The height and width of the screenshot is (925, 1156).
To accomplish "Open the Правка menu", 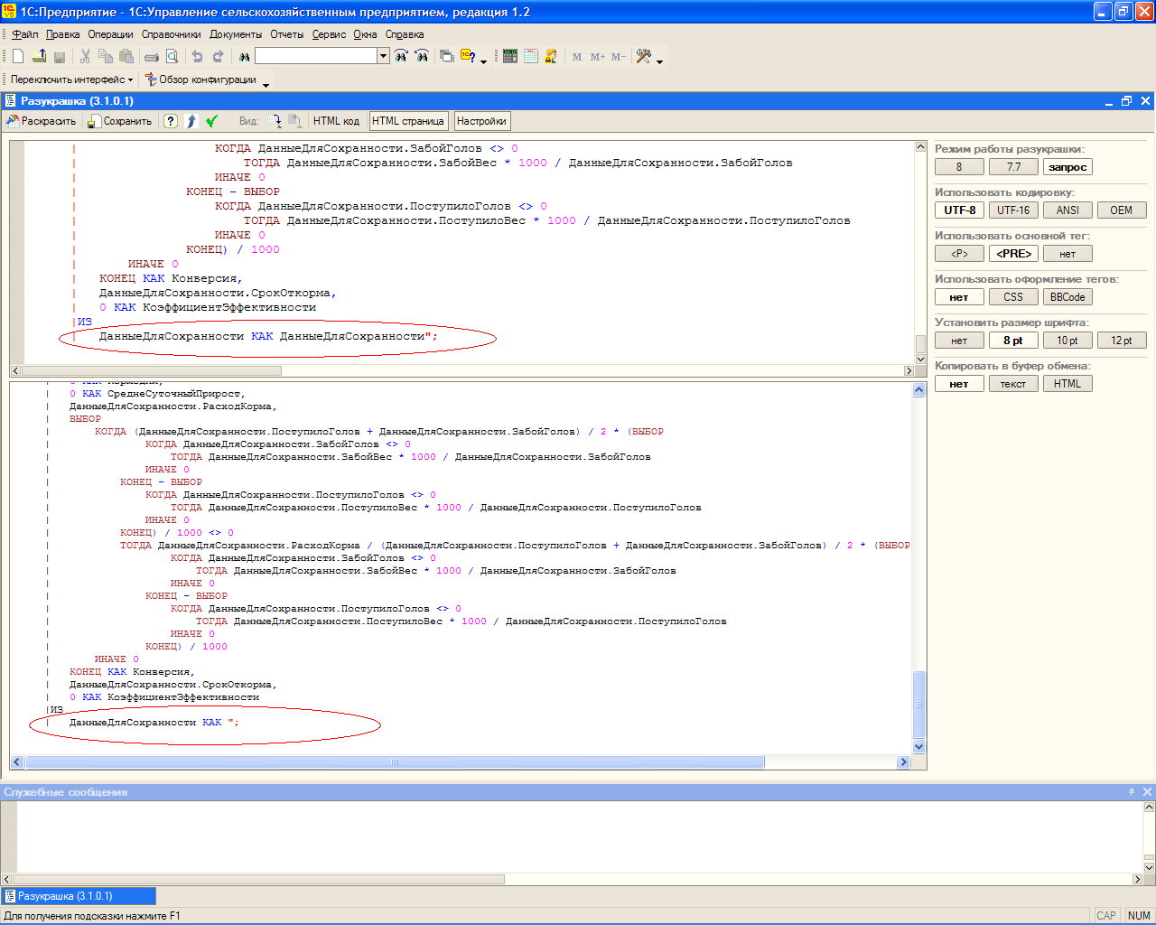I will tap(63, 34).
